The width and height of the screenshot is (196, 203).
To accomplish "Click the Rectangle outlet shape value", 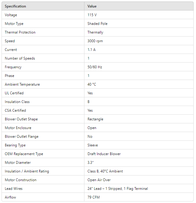I will 95,119.
